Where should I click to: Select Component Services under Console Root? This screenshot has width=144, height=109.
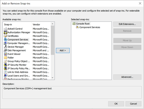tap(90, 27)
